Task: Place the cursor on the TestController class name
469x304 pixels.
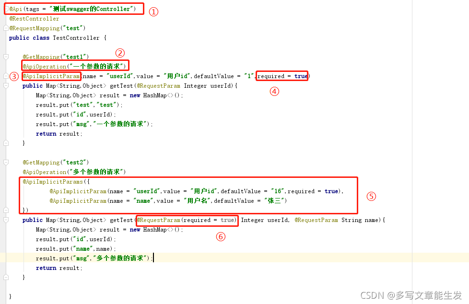Action: click(x=76, y=38)
